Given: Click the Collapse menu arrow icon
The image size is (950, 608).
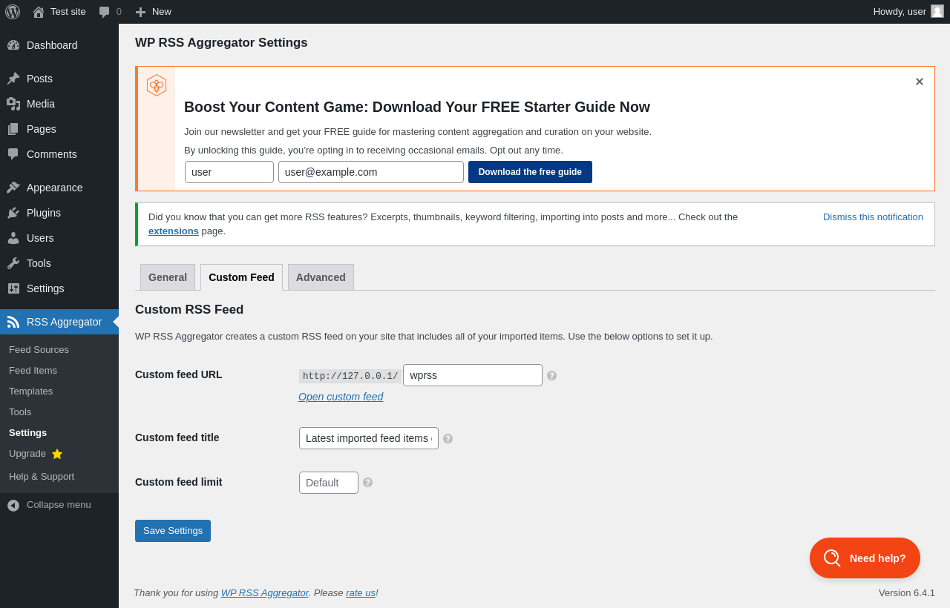Looking at the screenshot, I should [13, 505].
